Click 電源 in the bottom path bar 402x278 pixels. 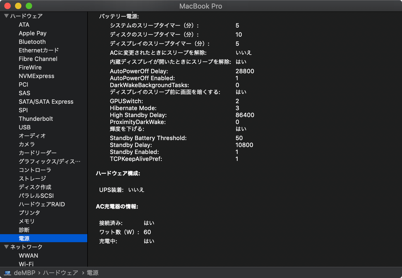point(93,273)
